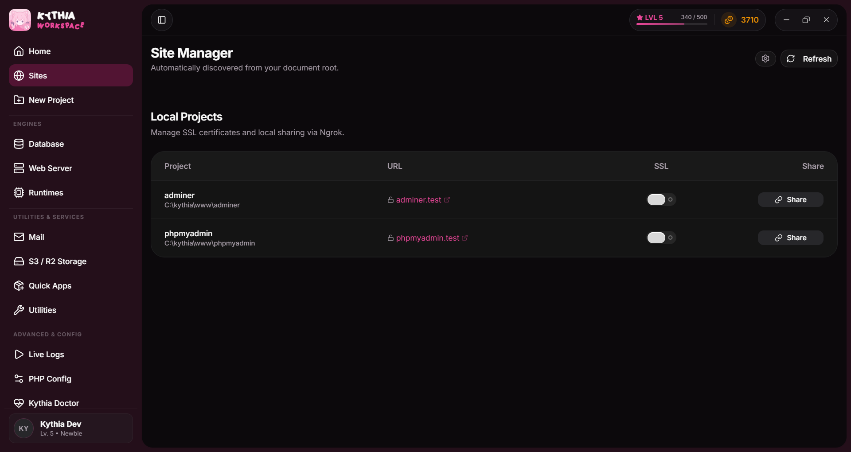
Task: Click the ENGINES section label
Action: point(27,124)
